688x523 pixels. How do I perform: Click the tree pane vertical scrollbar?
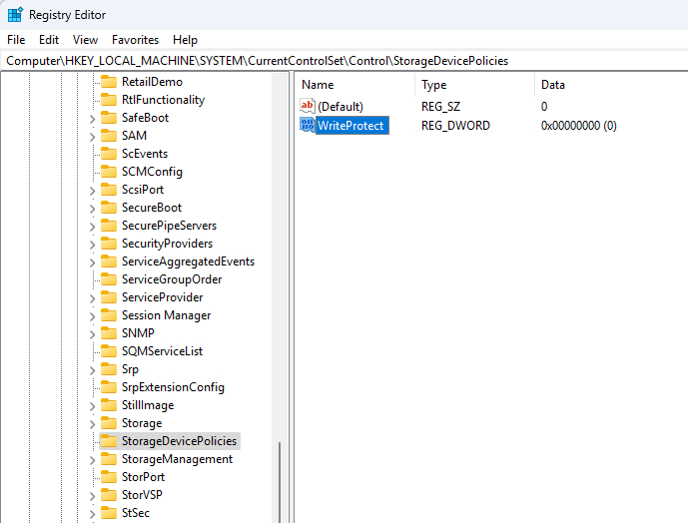(x=279, y=479)
